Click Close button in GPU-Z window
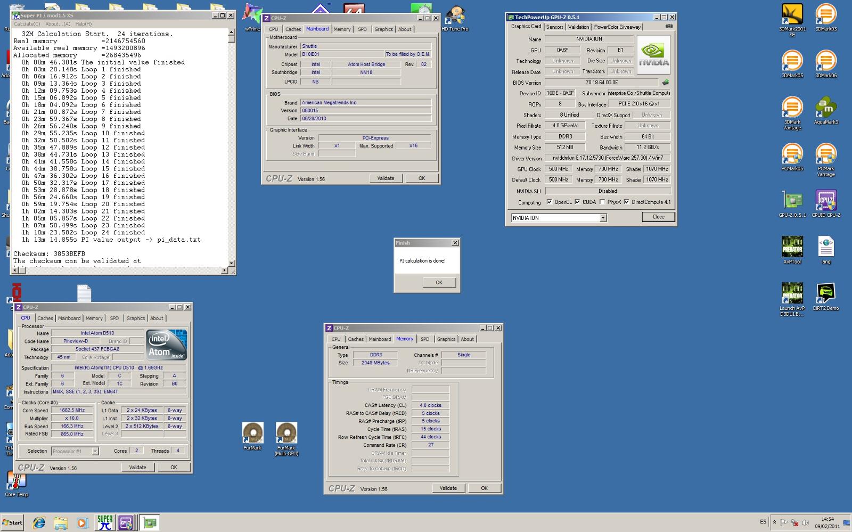This screenshot has height=532, width=852. (658, 217)
